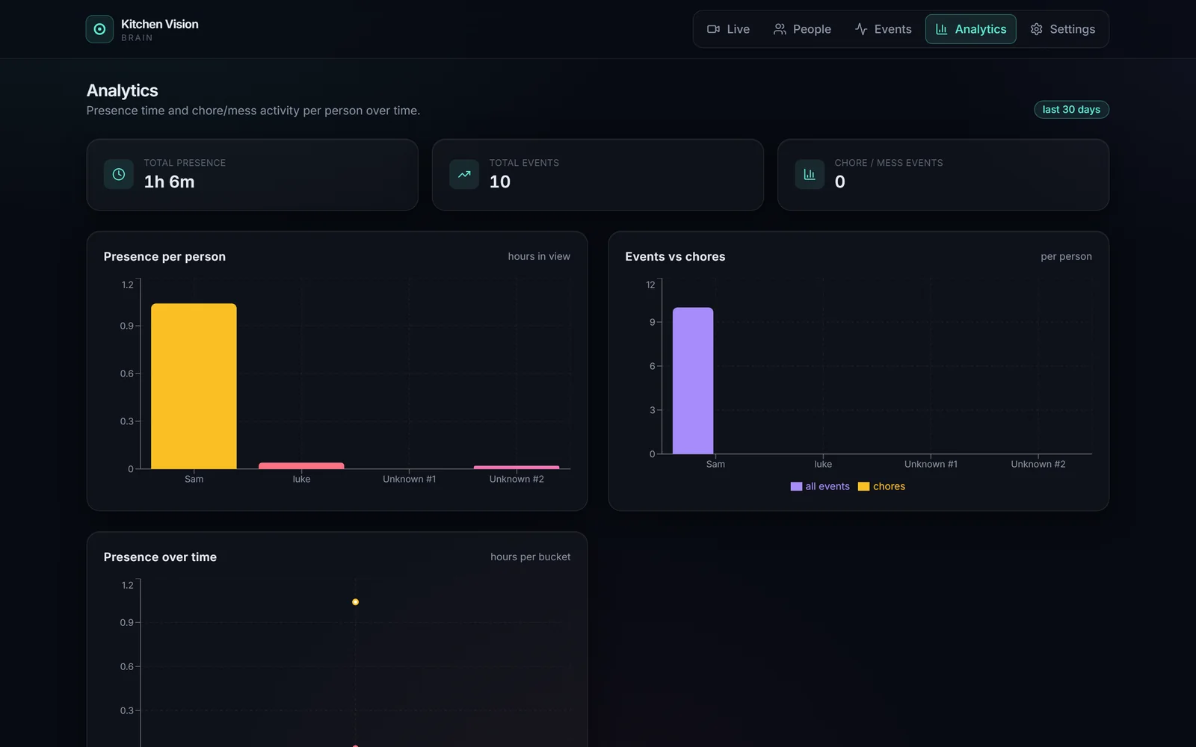Screen dimensions: 1196x747
Task: Click the 'Sam' label under Presence per person
Action: coord(194,480)
